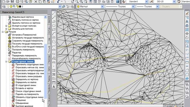Select the Spline draw tool
190x107 pixels.
tap(54, 46)
